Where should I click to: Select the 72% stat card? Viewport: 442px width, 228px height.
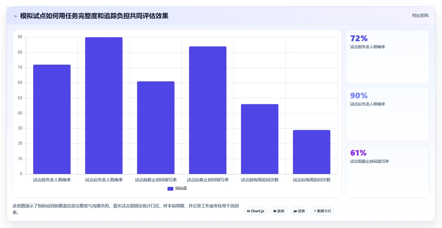click(x=388, y=57)
